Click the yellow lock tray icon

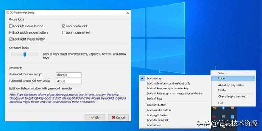(x=214, y=108)
